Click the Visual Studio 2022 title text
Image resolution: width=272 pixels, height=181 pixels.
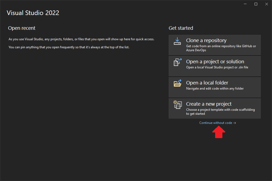(33, 13)
